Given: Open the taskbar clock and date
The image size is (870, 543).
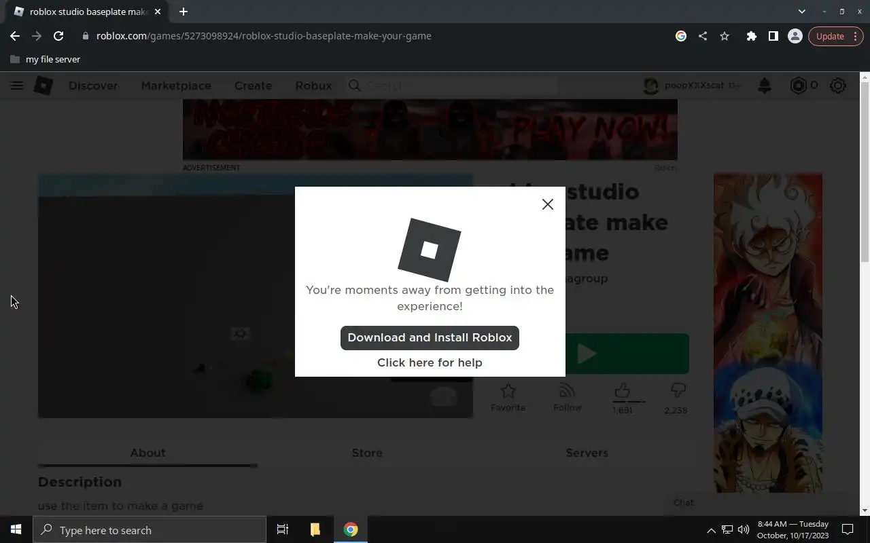Looking at the screenshot, I should tap(793, 529).
